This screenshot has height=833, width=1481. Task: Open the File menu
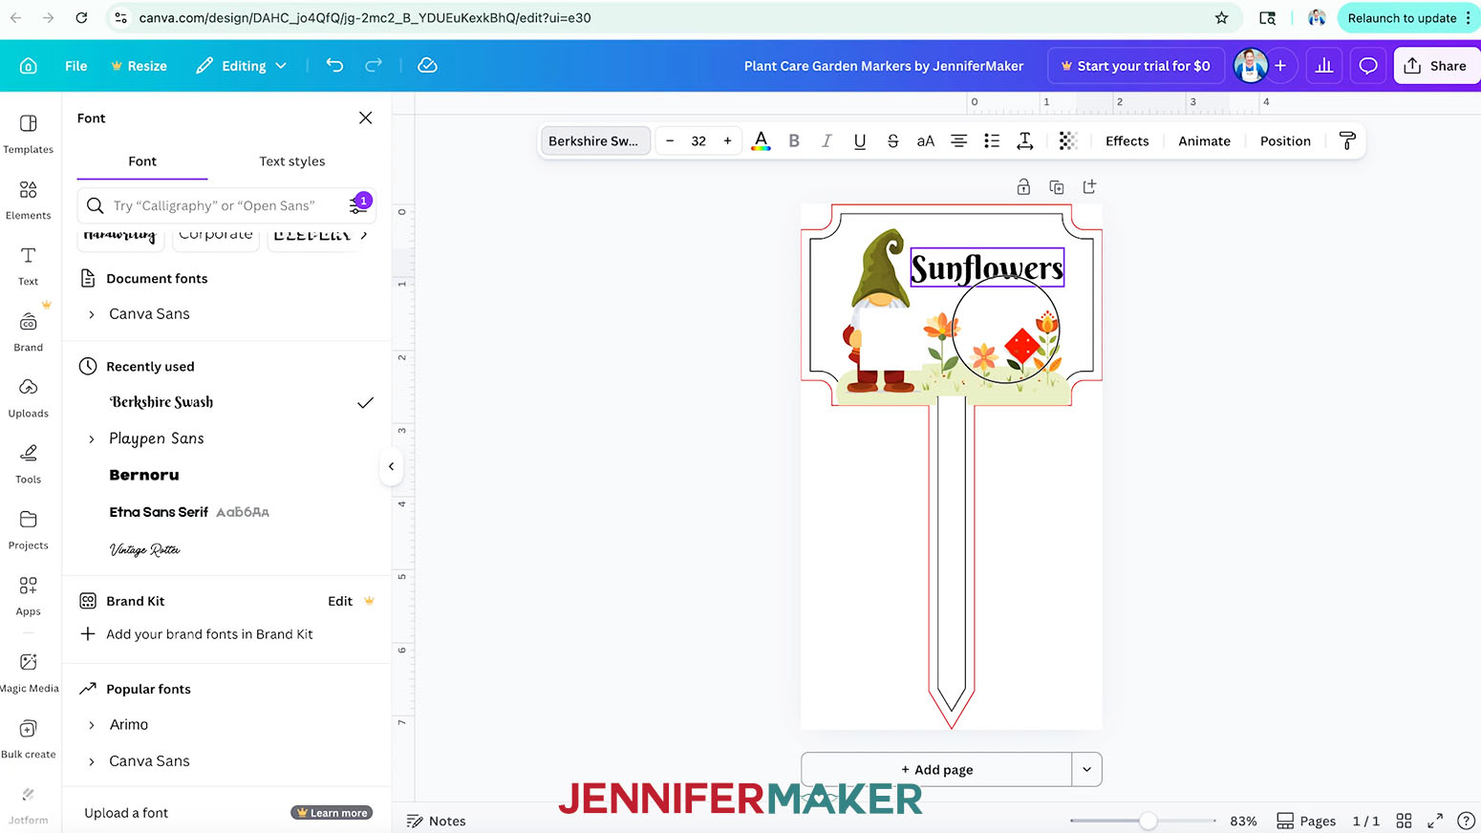[x=76, y=66]
